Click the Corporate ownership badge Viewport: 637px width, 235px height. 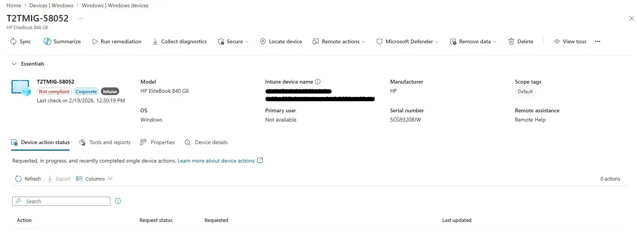[x=86, y=91]
